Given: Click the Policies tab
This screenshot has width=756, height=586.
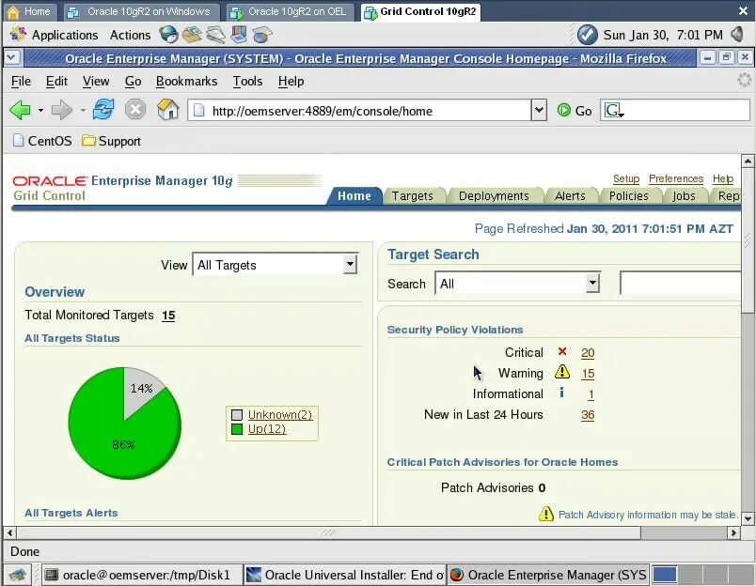Looking at the screenshot, I should coord(629,196).
